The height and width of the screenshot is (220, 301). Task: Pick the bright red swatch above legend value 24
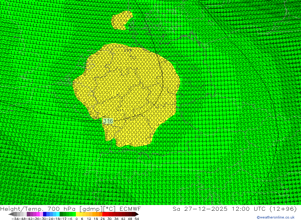tap(104, 214)
